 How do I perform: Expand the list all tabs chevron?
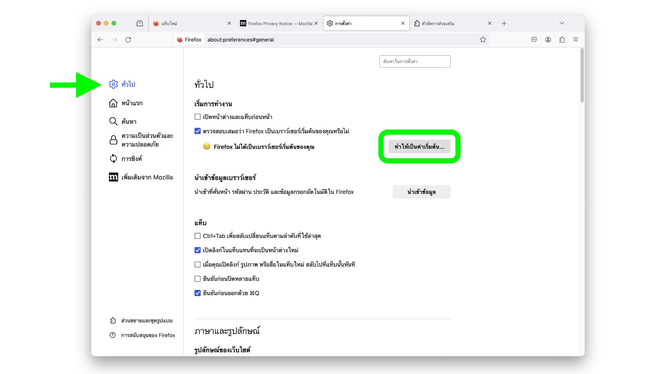click(x=562, y=23)
